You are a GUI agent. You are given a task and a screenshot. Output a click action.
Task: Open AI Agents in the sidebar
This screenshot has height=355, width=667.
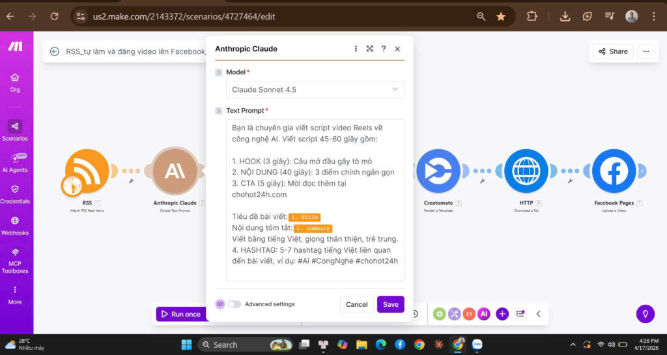14,162
